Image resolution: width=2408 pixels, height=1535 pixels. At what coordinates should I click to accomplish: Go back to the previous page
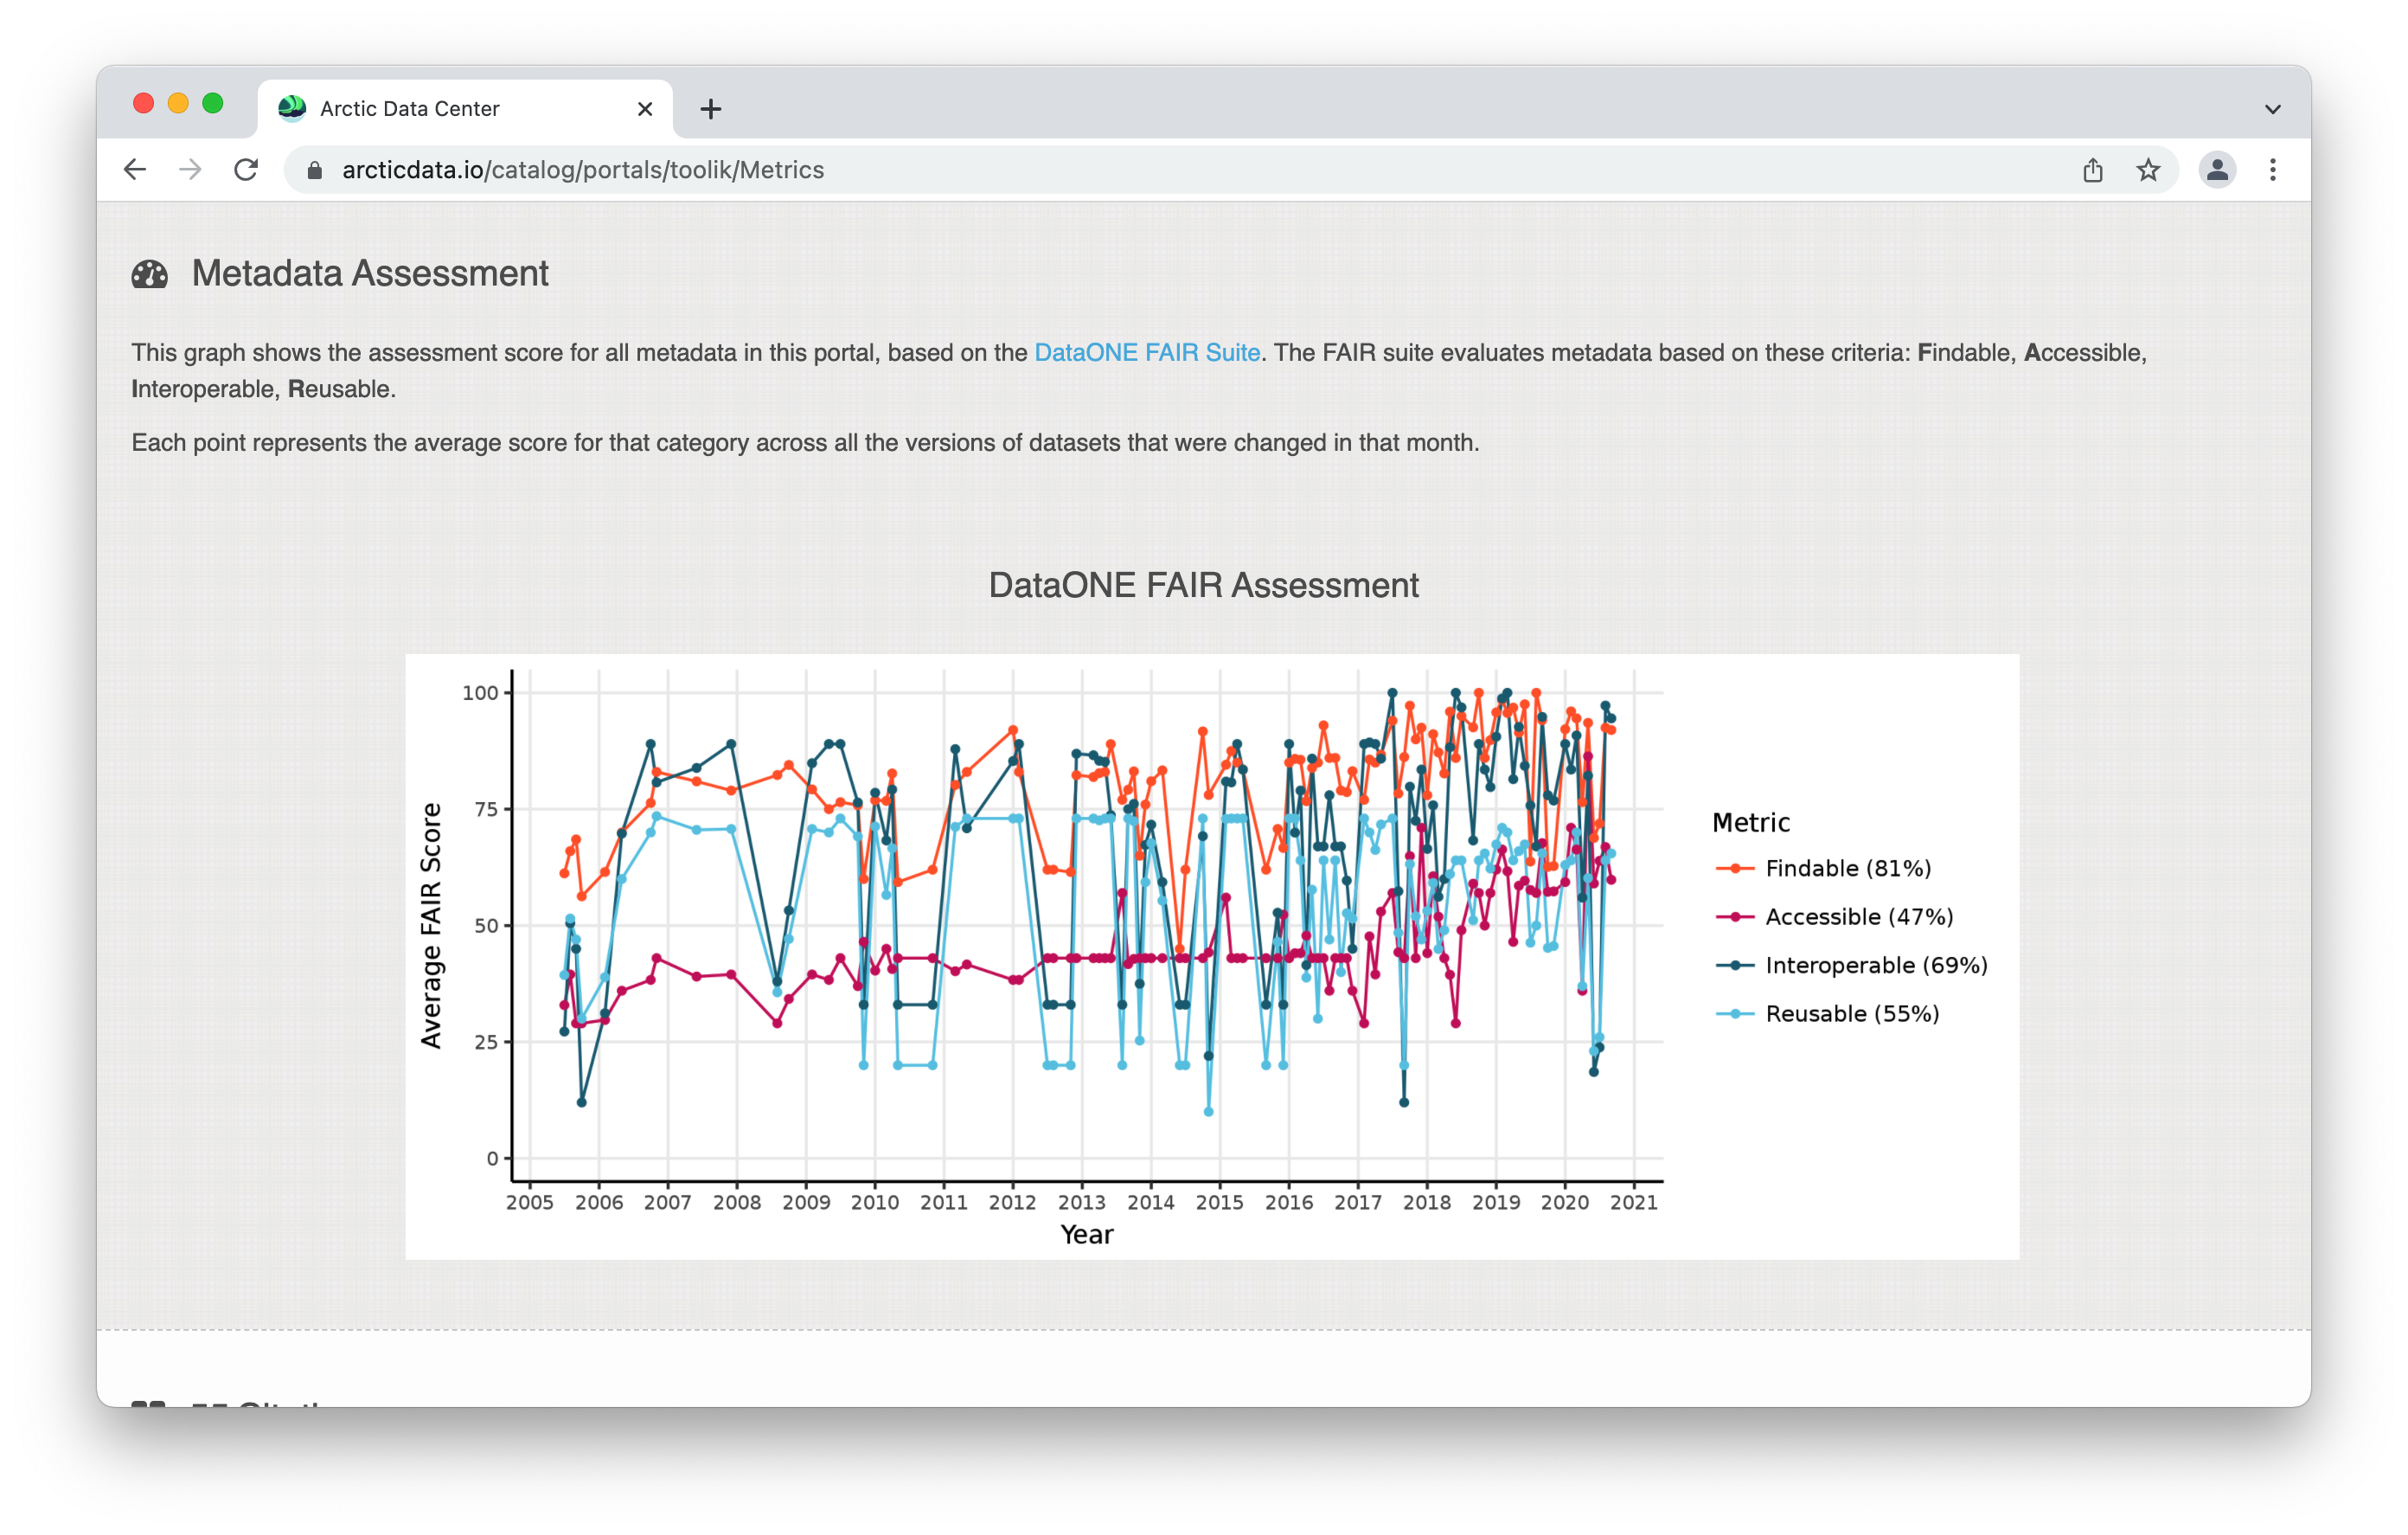[x=135, y=170]
